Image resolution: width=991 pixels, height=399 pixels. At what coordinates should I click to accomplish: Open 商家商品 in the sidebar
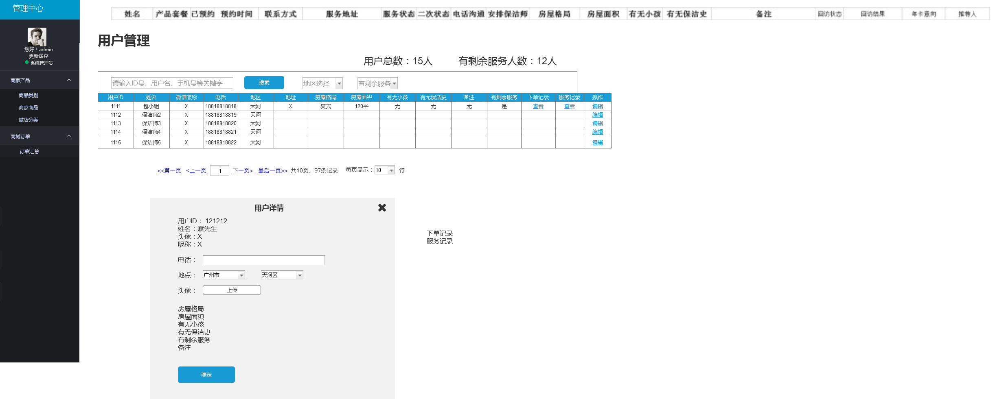(29, 108)
